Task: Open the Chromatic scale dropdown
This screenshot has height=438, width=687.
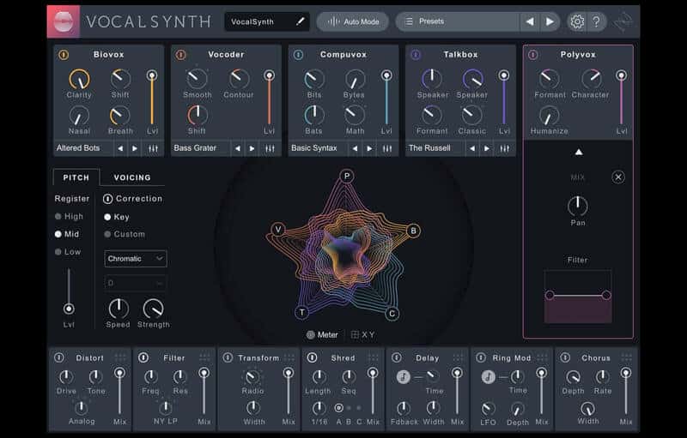Action: [x=136, y=258]
